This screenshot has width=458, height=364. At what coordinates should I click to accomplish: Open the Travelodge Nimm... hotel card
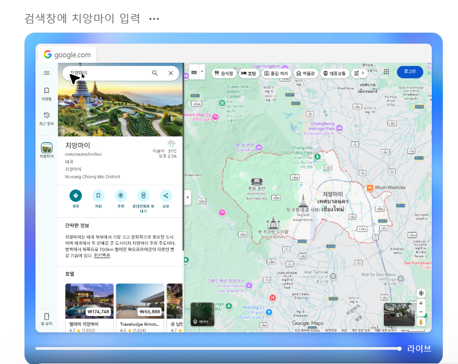(140, 308)
